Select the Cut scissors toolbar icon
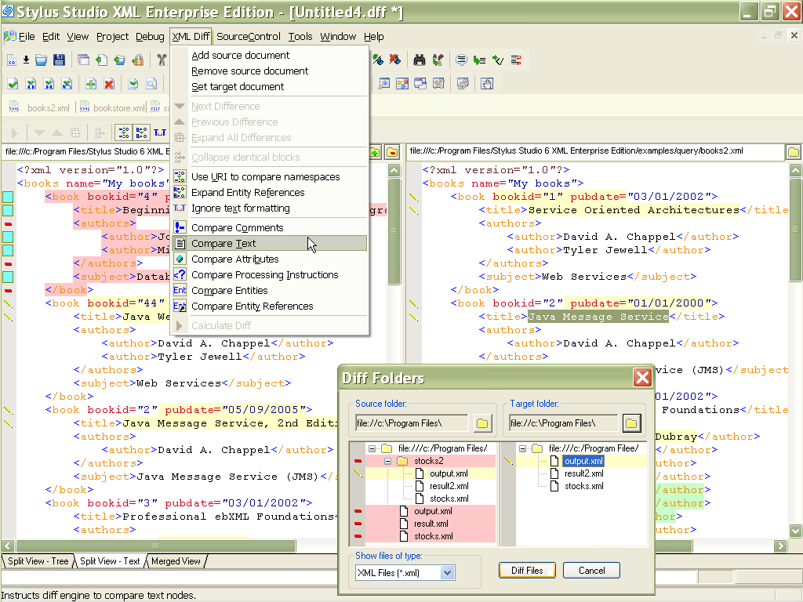Image resolution: width=803 pixels, height=602 pixels. 162,60
